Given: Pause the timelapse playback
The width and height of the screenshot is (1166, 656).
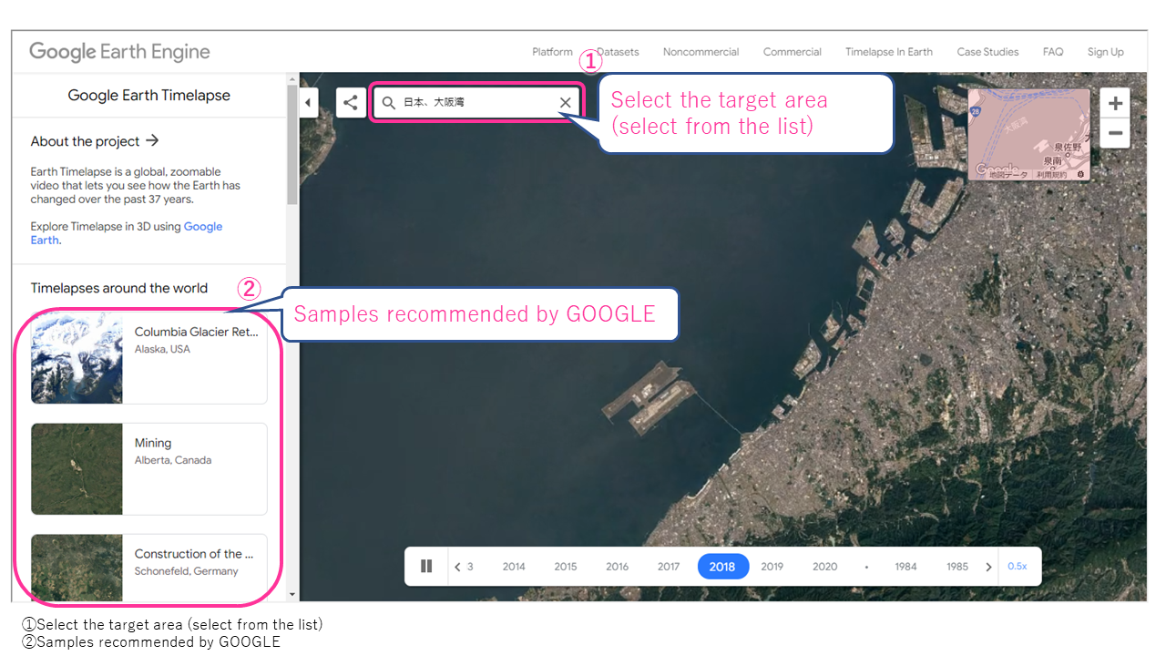Looking at the screenshot, I should (426, 566).
